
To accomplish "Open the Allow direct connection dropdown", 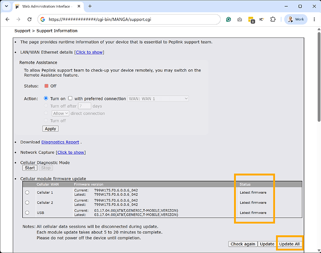I will tap(60, 113).
